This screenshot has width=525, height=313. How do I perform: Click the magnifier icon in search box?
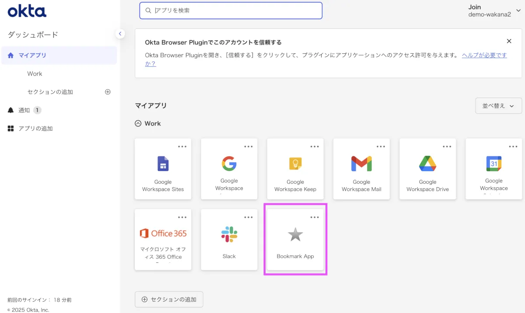pos(148,10)
